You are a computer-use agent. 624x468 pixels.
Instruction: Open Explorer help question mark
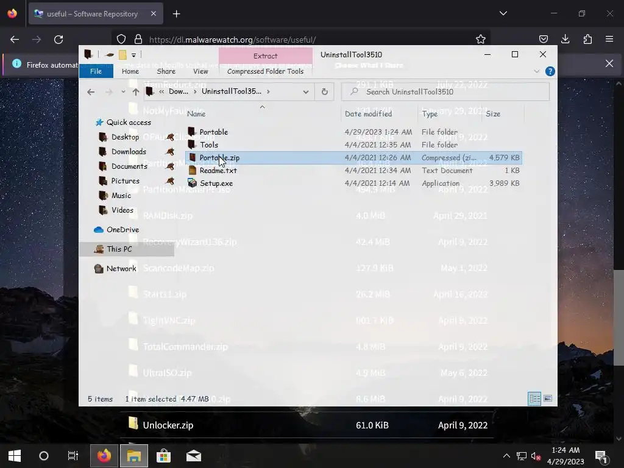[550, 71]
